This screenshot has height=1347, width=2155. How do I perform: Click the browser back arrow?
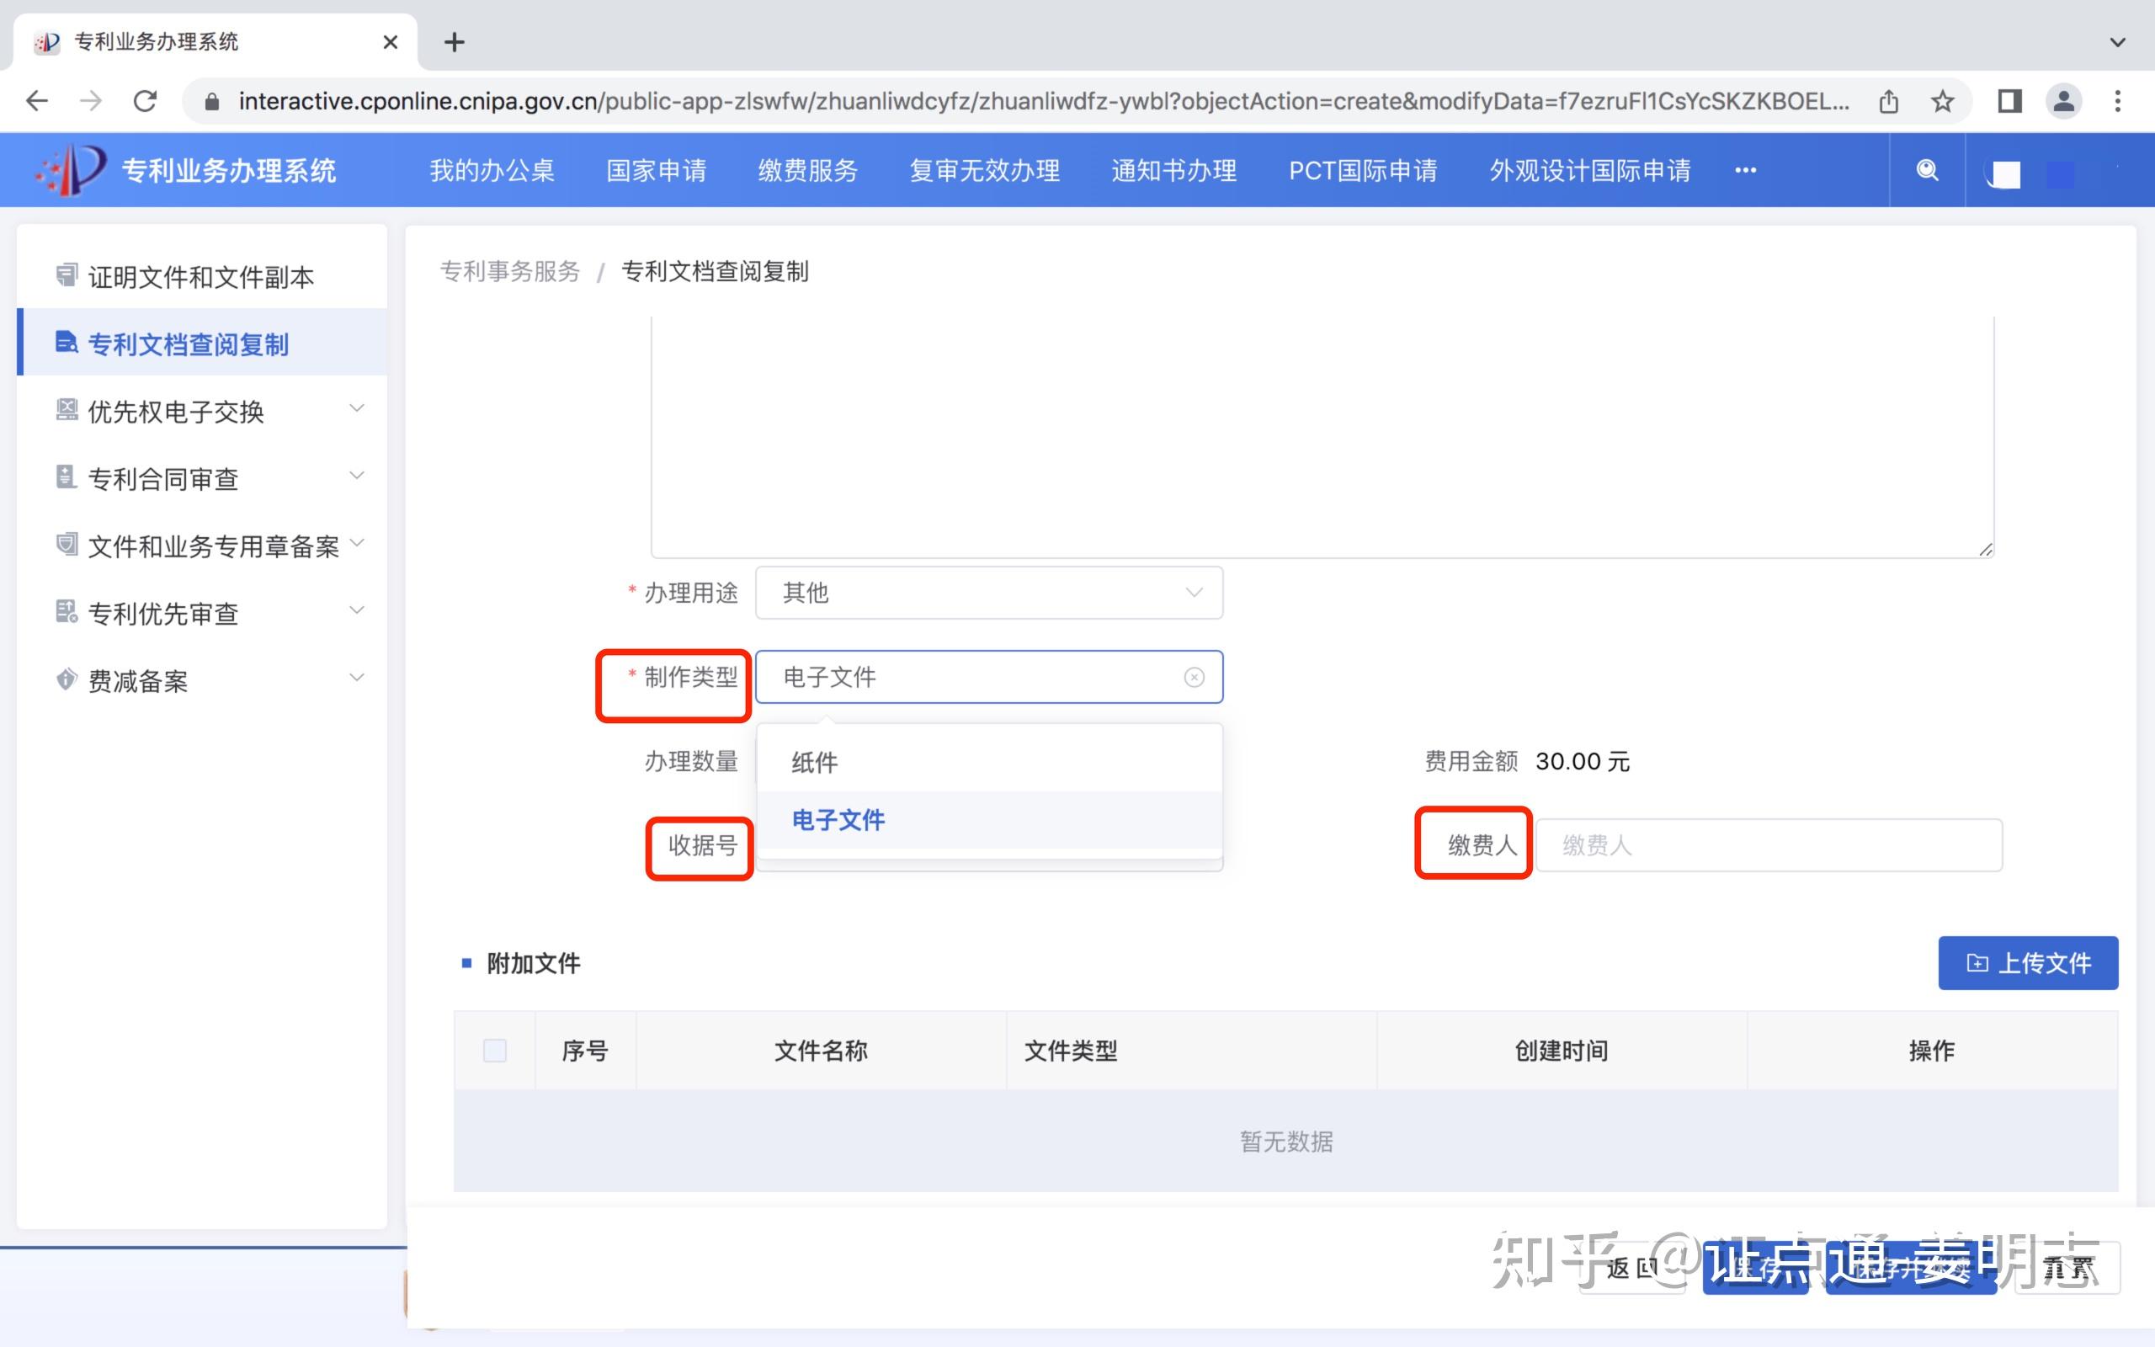[37, 101]
